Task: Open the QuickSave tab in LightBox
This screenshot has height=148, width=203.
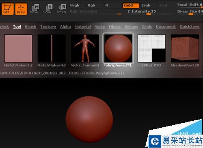Action: tap(190, 26)
